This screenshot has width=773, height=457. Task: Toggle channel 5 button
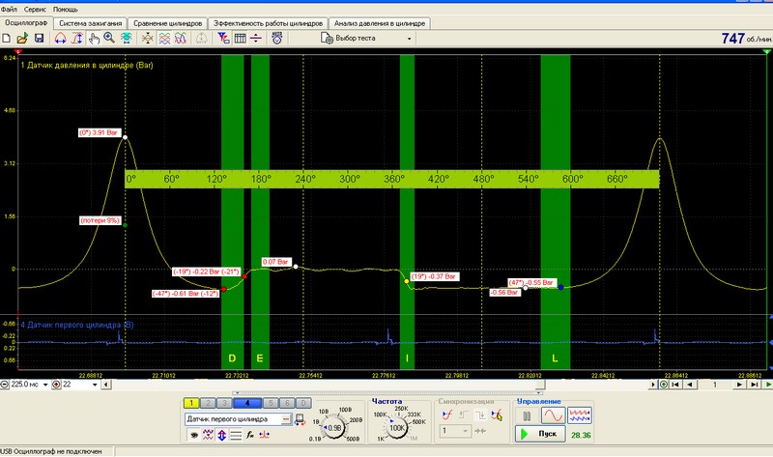tap(271, 403)
